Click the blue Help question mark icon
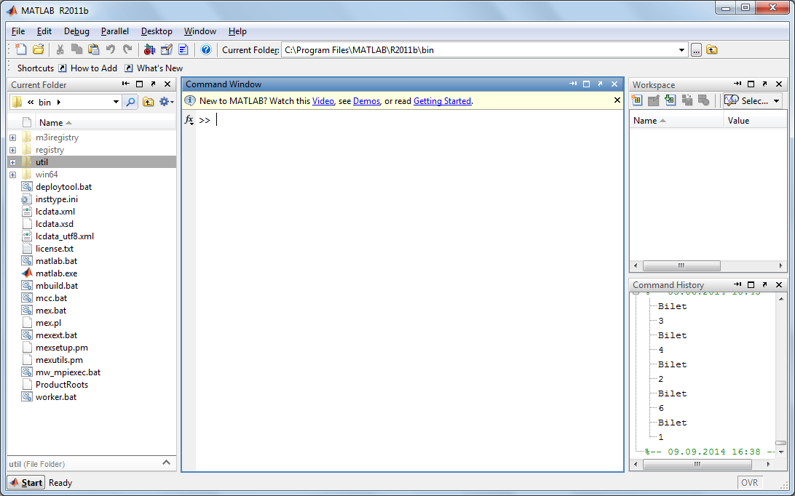Image resolution: width=795 pixels, height=496 pixels. (206, 49)
